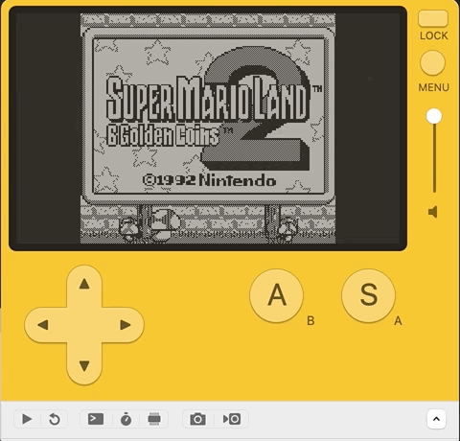
Task: Mute sound via the speaker icon
Action: click(x=433, y=212)
